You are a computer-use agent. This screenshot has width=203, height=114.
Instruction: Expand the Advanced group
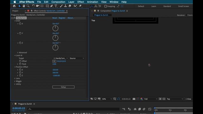point(17,53)
